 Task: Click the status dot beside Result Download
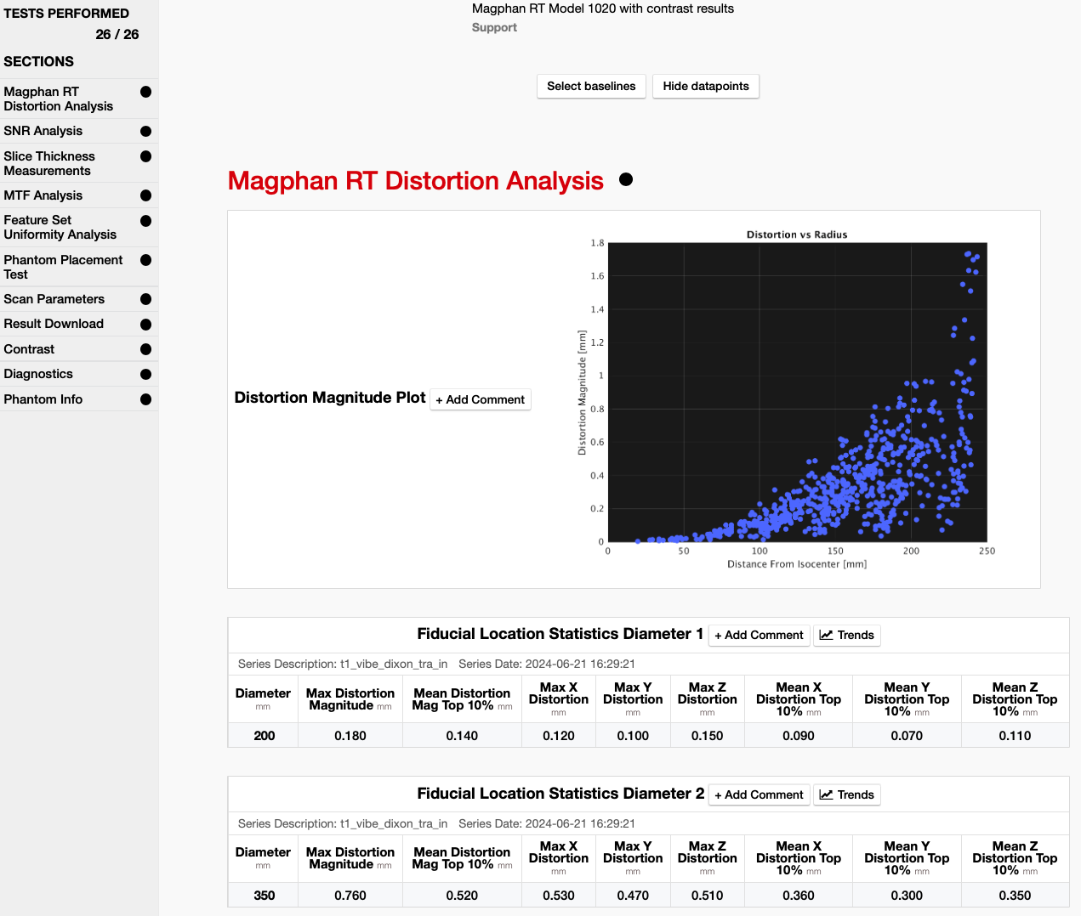145,325
